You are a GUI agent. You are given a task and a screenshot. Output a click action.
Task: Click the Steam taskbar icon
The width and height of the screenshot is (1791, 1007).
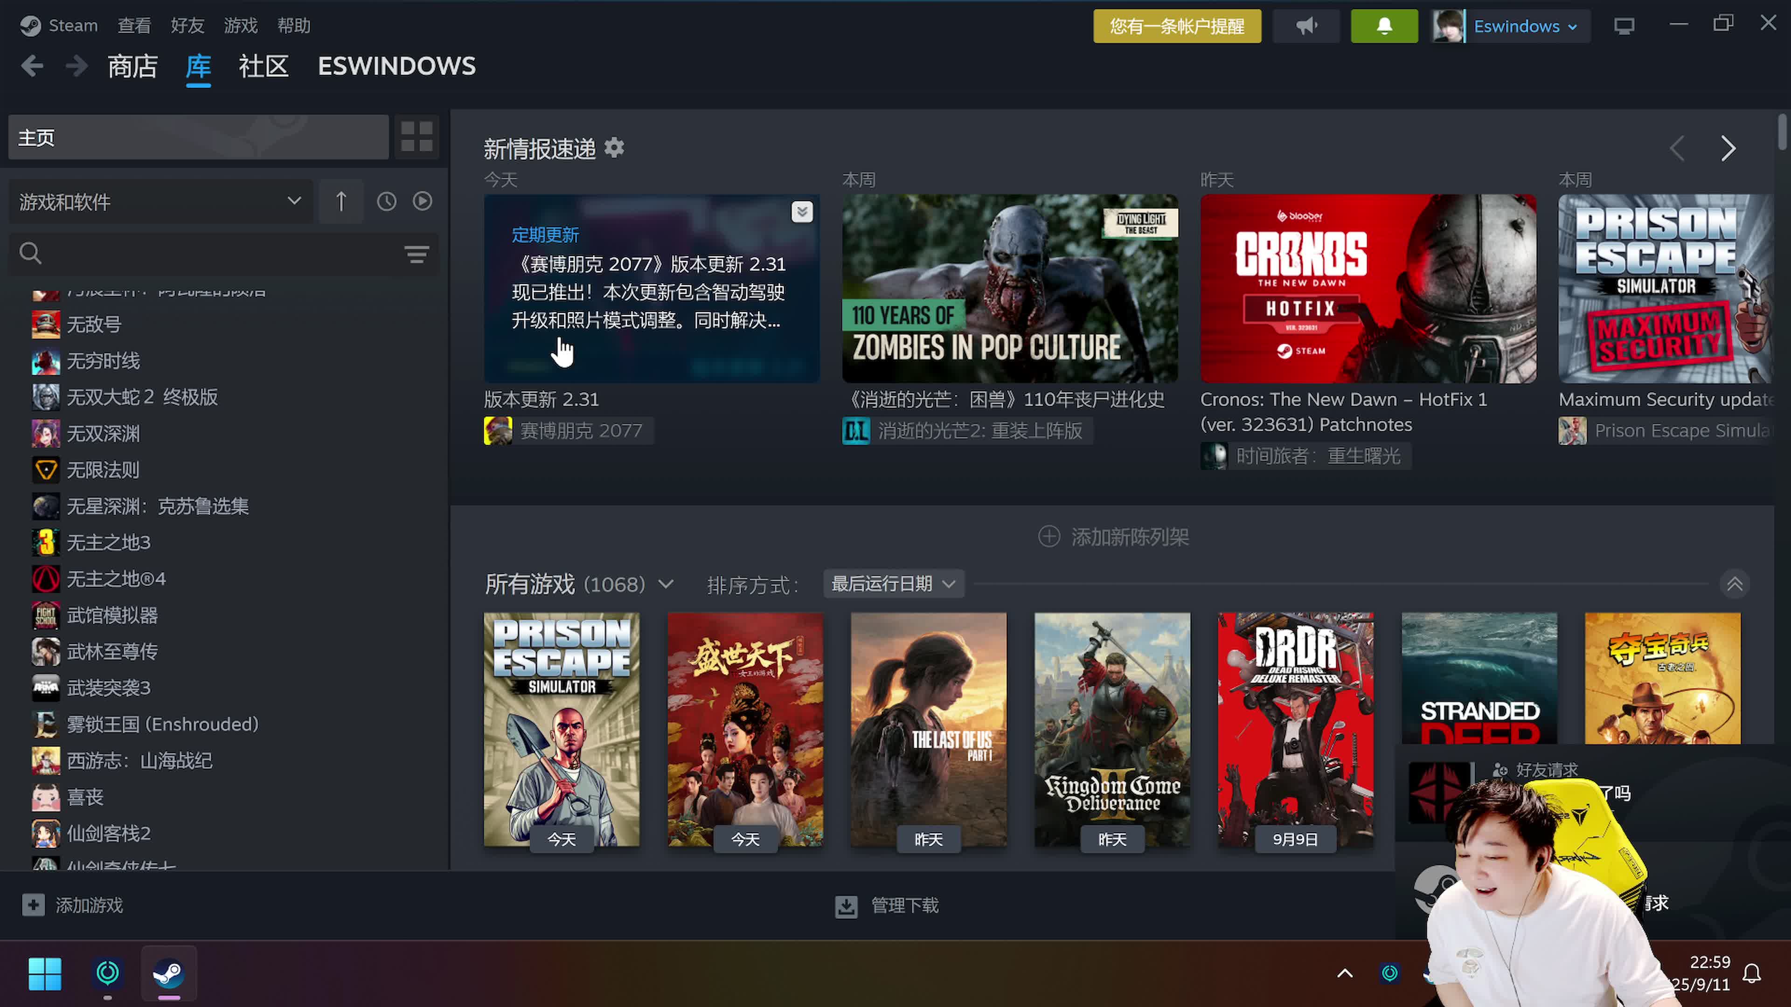coord(169,973)
